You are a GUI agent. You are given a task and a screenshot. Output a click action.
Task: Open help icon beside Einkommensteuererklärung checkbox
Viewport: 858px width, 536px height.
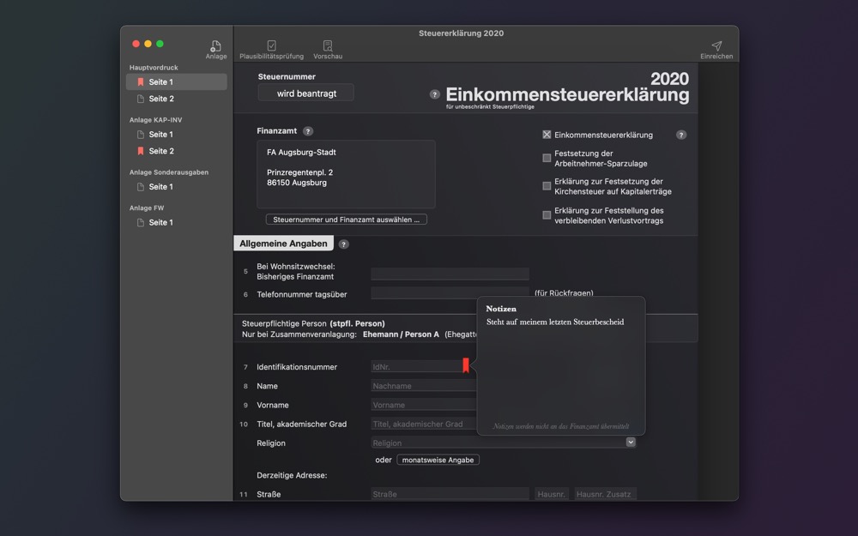(x=680, y=135)
